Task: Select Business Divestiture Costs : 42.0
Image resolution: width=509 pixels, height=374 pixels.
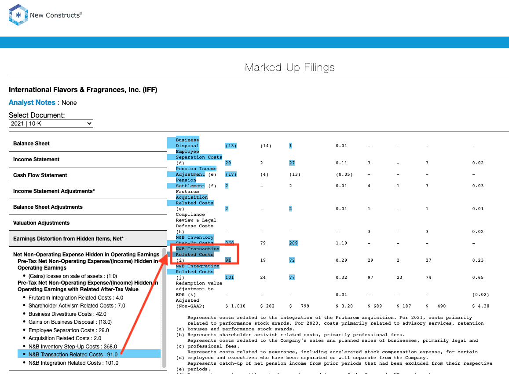Action: [x=67, y=314]
